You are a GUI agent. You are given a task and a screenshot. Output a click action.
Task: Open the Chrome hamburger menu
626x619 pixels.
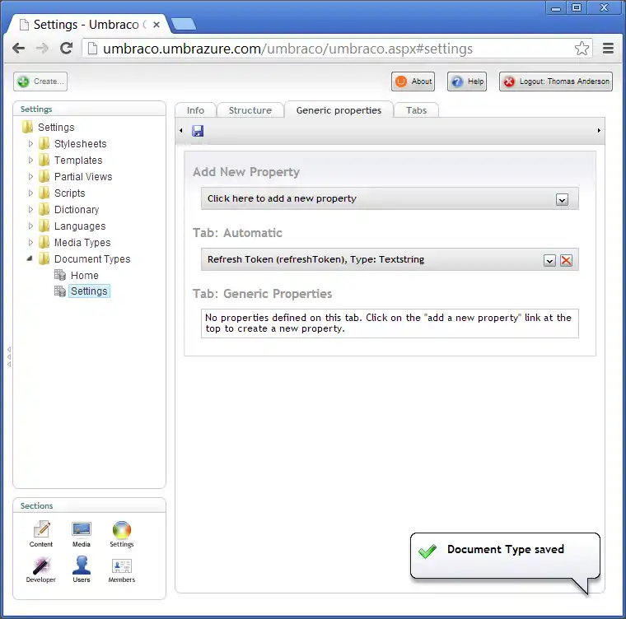[x=608, y=49]
